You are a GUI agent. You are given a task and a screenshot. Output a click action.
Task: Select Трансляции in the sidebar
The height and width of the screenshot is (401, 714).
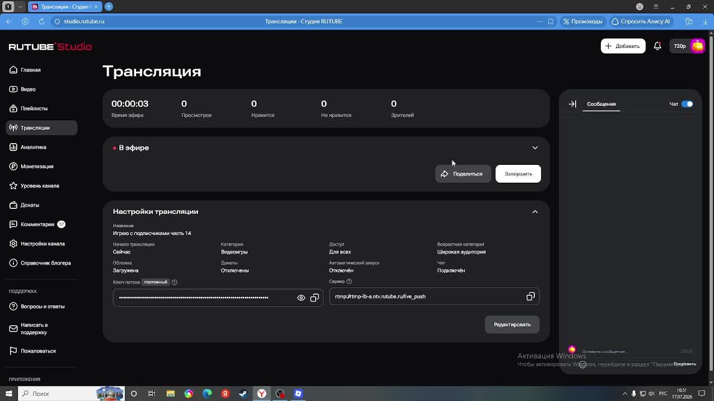42,128
